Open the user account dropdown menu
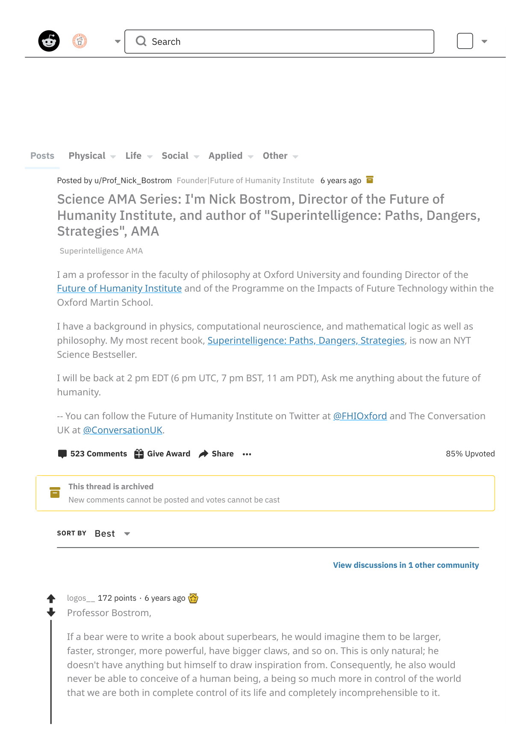 (x=484, y=41)
